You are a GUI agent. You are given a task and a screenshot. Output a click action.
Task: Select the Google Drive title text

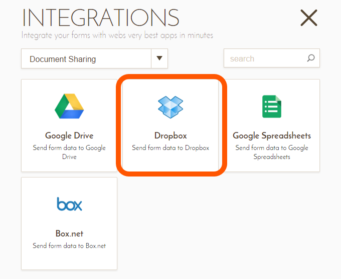pyautogui.click(x=69, y=135)
